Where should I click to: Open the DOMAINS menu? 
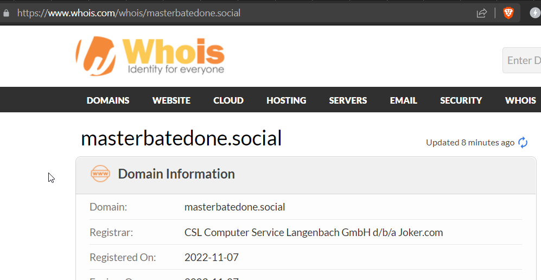pos(108,100)
